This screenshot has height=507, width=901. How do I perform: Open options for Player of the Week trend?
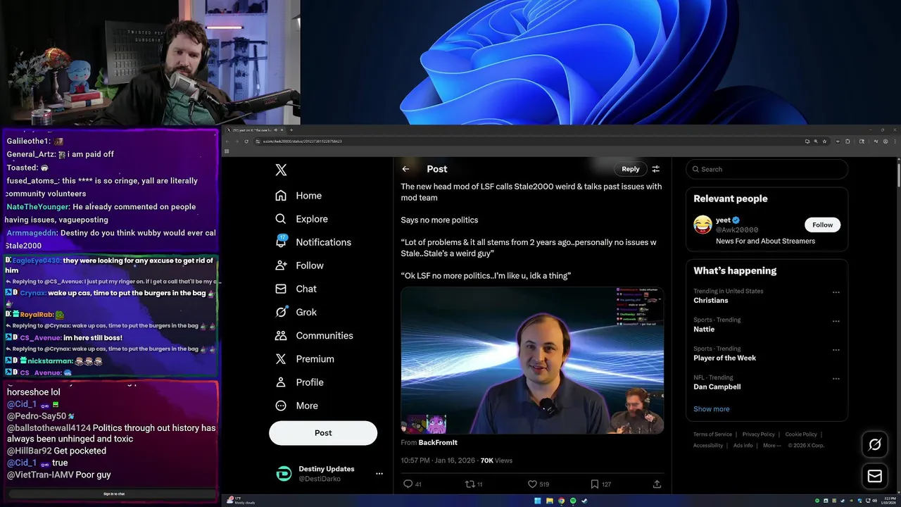point(836,350)
